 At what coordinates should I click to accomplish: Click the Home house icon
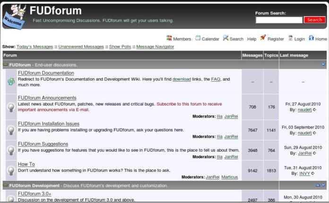311,38
